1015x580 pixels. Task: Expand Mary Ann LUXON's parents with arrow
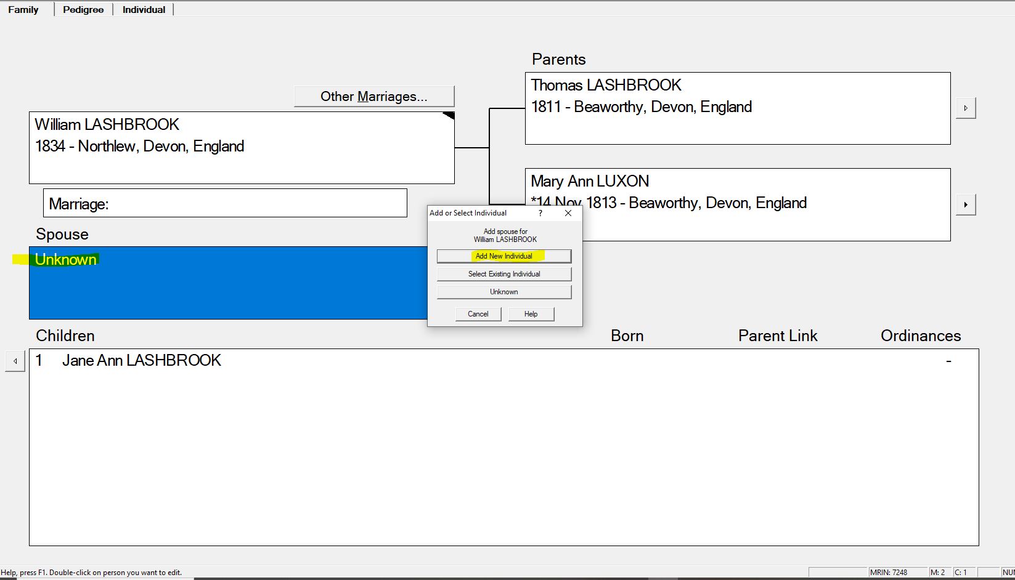point(966,204)
